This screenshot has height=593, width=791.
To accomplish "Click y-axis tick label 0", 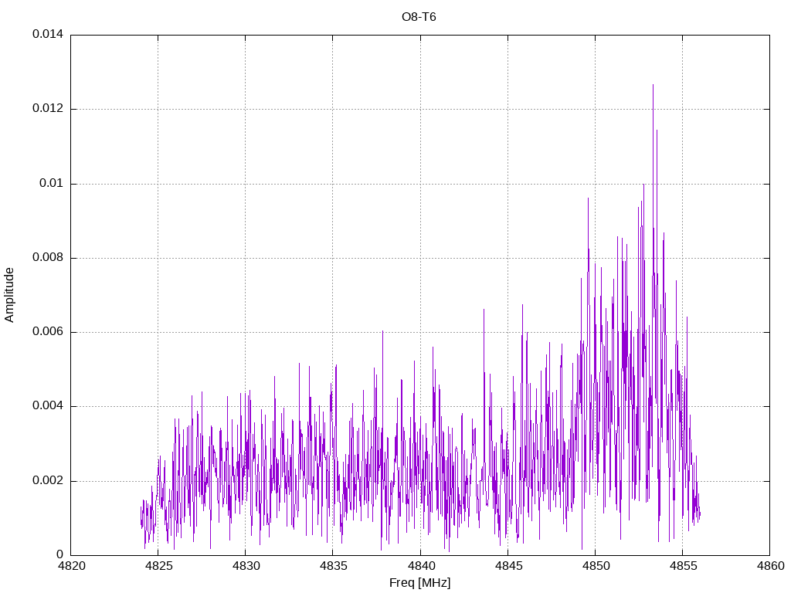I will tap(60, 554).
